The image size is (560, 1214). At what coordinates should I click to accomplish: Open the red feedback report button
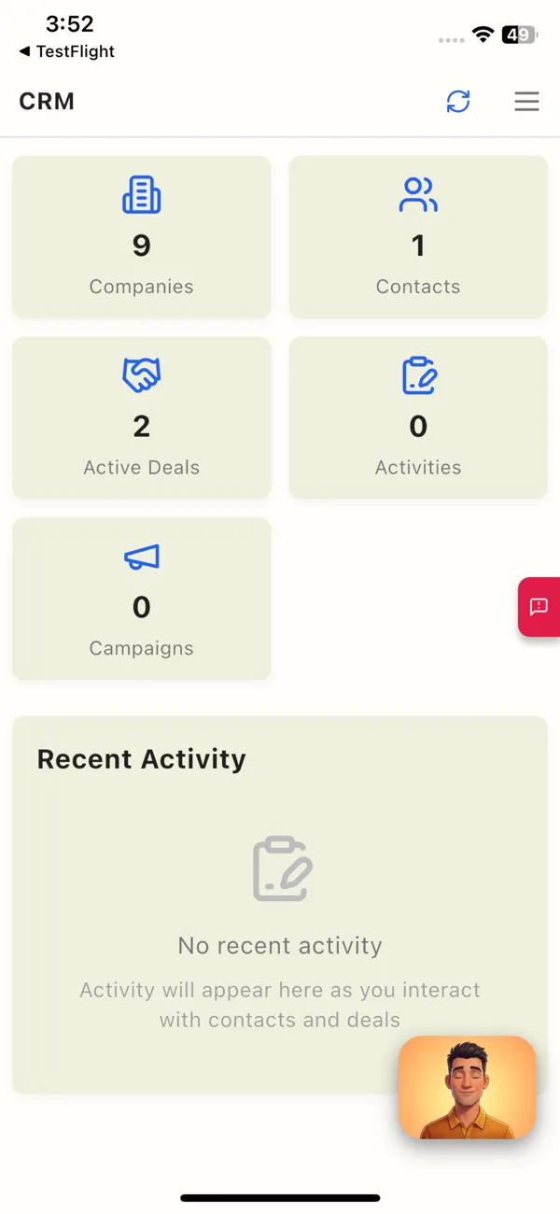[x=539, y=607]
